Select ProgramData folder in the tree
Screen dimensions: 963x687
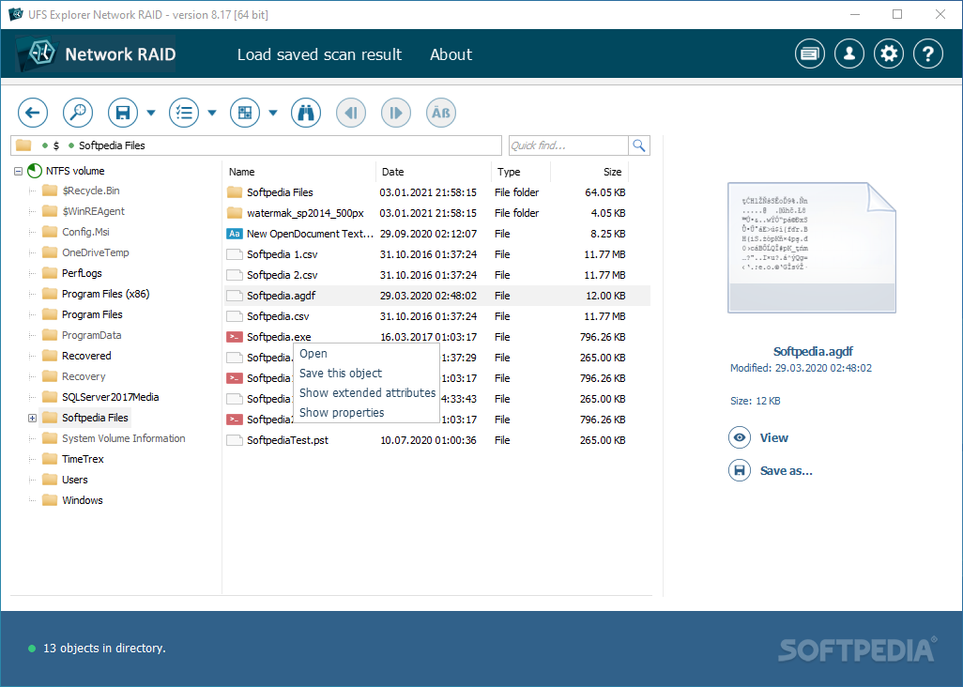(x=91, y=335)
